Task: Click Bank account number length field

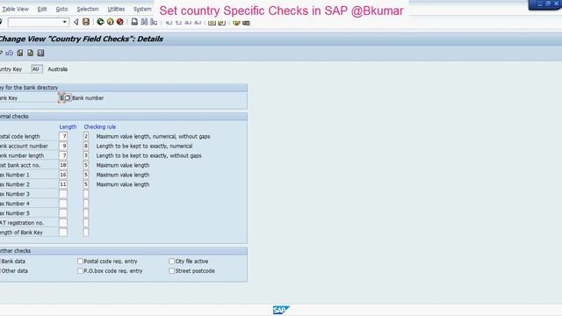Action: (63, 147)
